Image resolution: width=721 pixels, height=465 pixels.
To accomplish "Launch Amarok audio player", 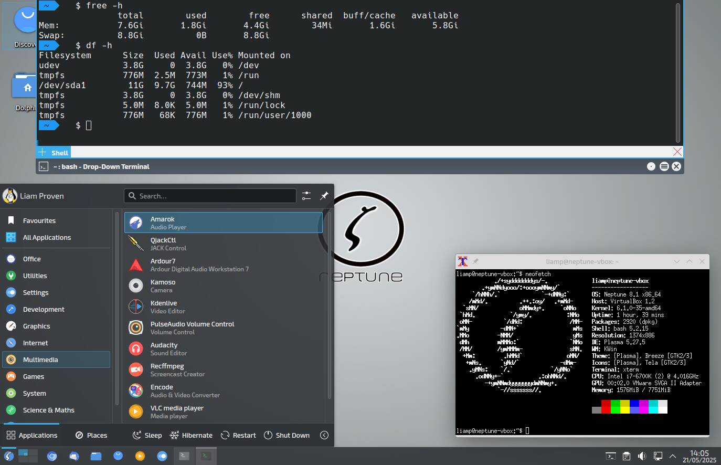I will [x=223, y=223].
